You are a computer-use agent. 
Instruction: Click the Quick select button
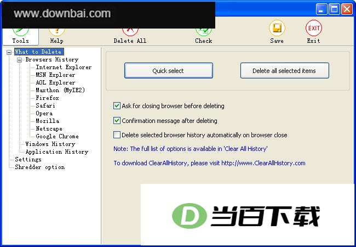(x=169, y=71)
